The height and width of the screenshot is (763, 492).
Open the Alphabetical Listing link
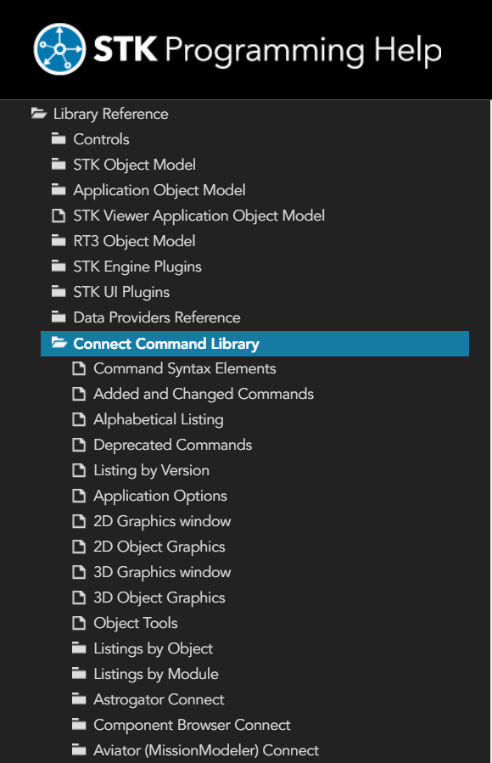point(159,419)
